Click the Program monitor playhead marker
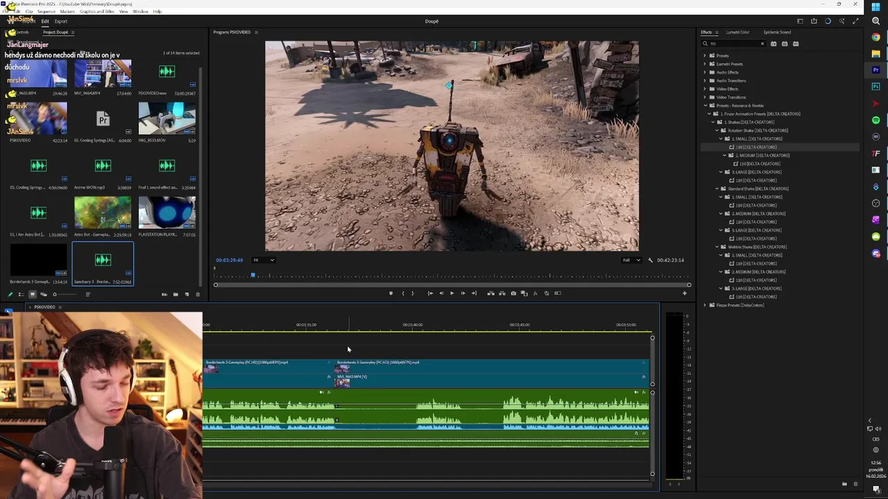The width and height of the screenshot is (888, 499). (x=253, y=276)
